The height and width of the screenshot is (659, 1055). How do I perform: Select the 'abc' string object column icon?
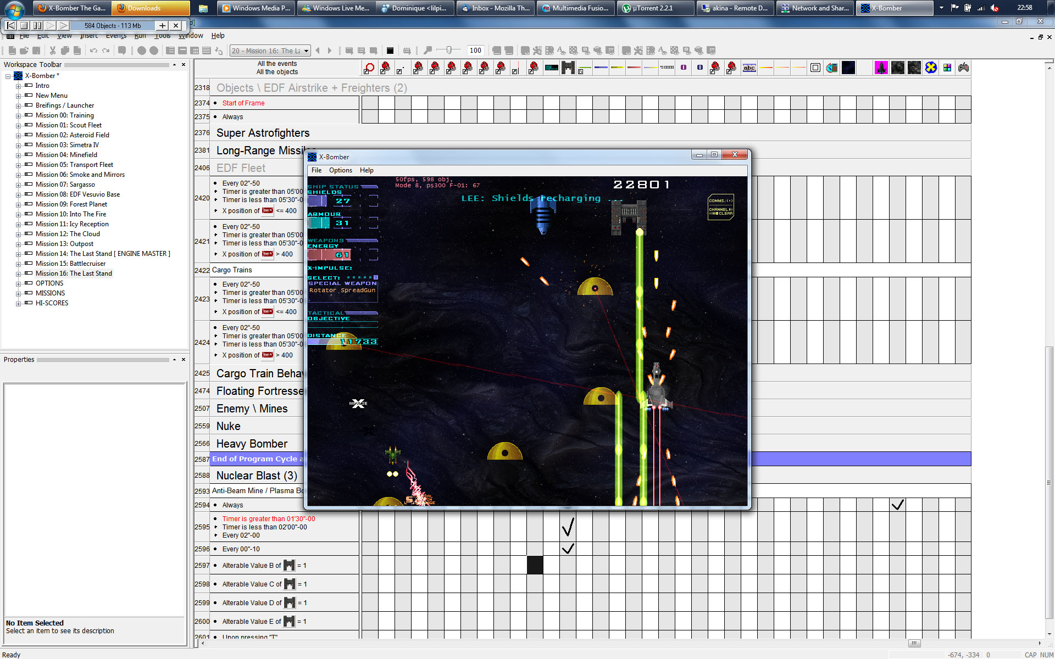click(x=749, y=68)
